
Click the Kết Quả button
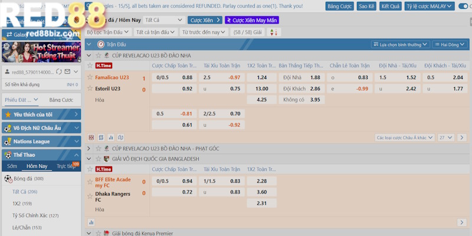(x=391, y=6)
